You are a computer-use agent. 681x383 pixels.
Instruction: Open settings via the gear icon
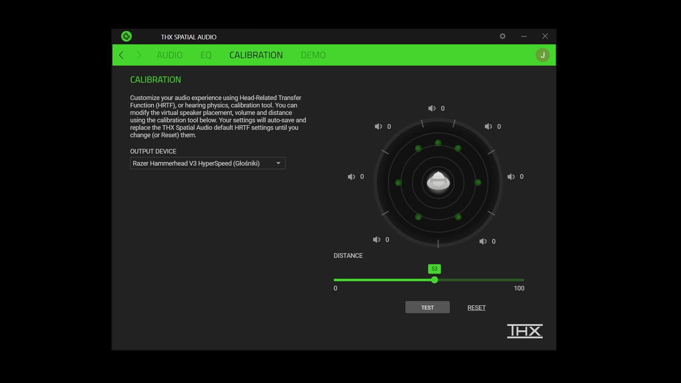coord(502,36)
